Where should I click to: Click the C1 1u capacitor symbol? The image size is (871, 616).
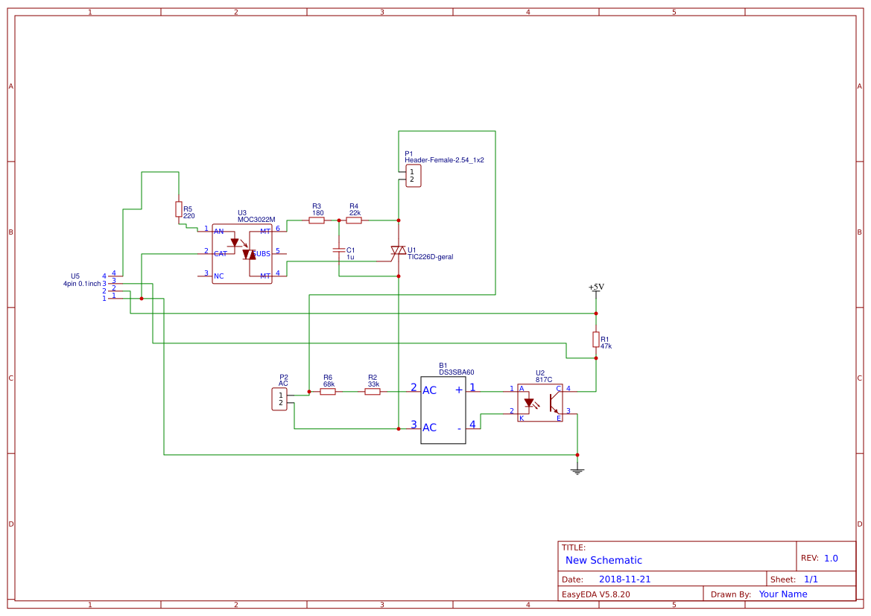pos(339,250)
